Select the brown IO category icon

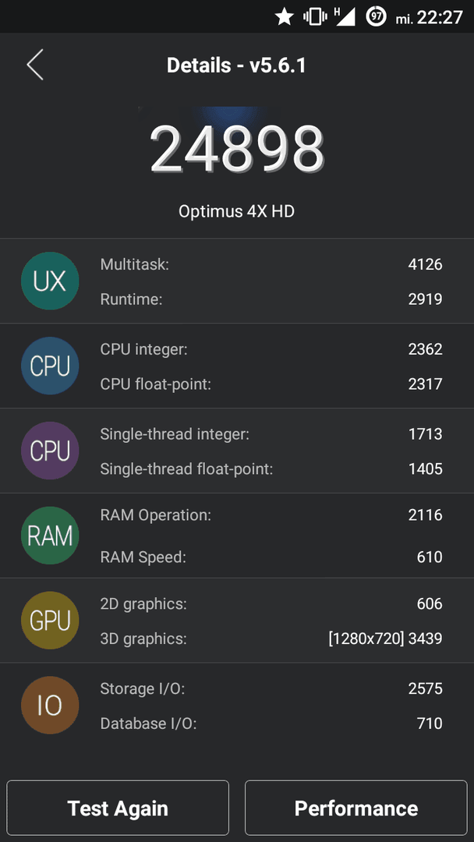click(x=50, y=705)
